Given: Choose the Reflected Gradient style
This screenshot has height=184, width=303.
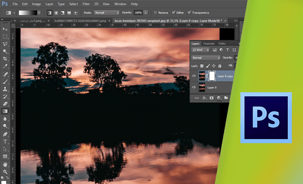Looking at the screenshot, I should [69, 13].
